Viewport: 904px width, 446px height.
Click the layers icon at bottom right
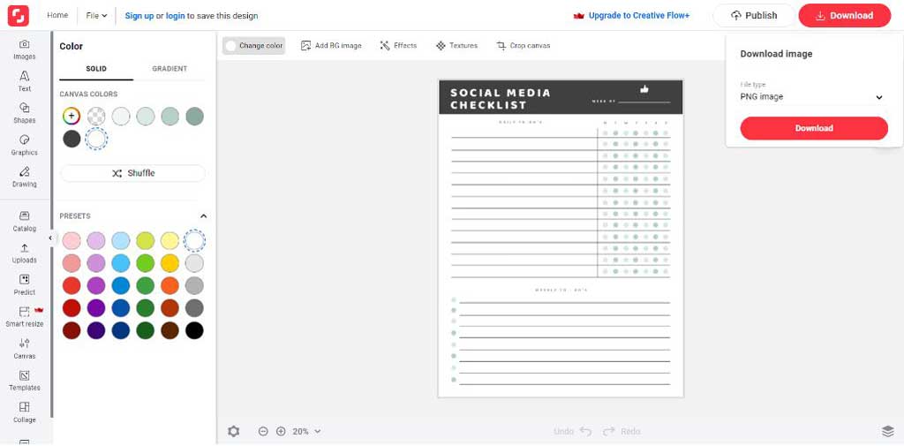click(x=887, y=431)
